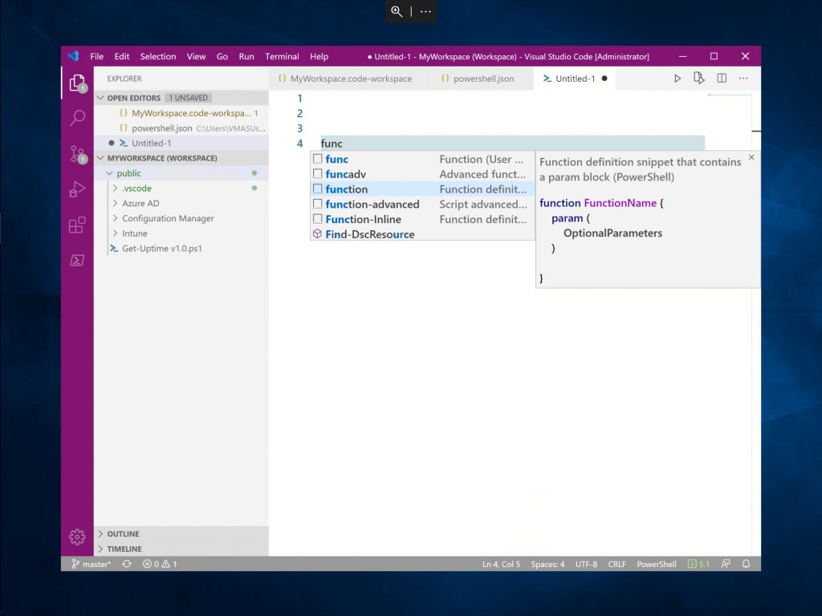The width and height of the screenshot is (822, 616).
Task: Open the Run menu
Action: pos(246,57)
